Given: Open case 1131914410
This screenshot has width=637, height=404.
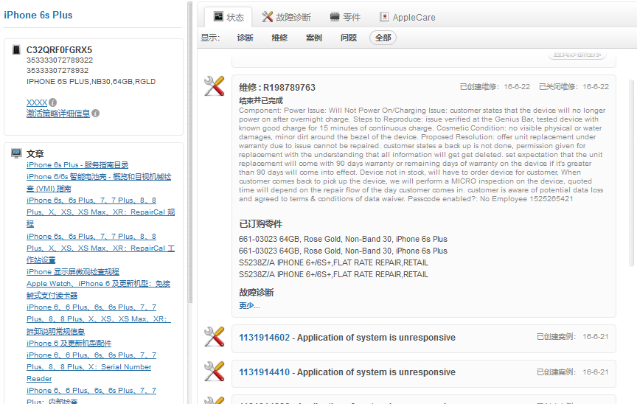Looking at the screenshot, I should 265,372.
